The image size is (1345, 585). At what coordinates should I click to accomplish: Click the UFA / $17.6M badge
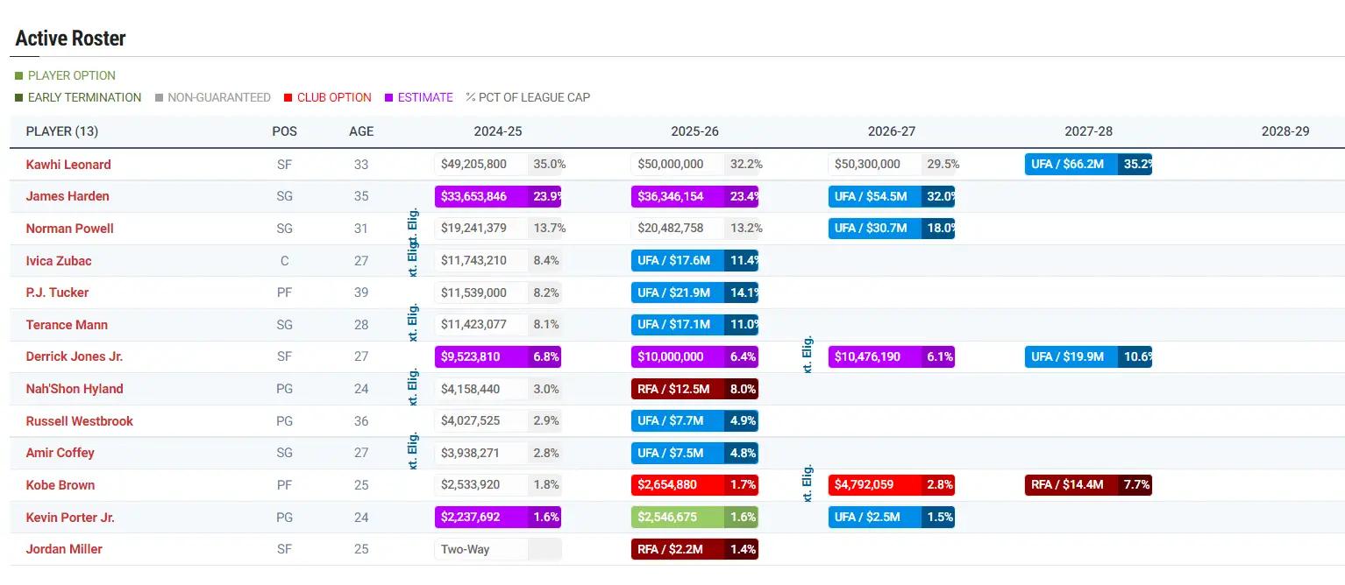point(694,261)
